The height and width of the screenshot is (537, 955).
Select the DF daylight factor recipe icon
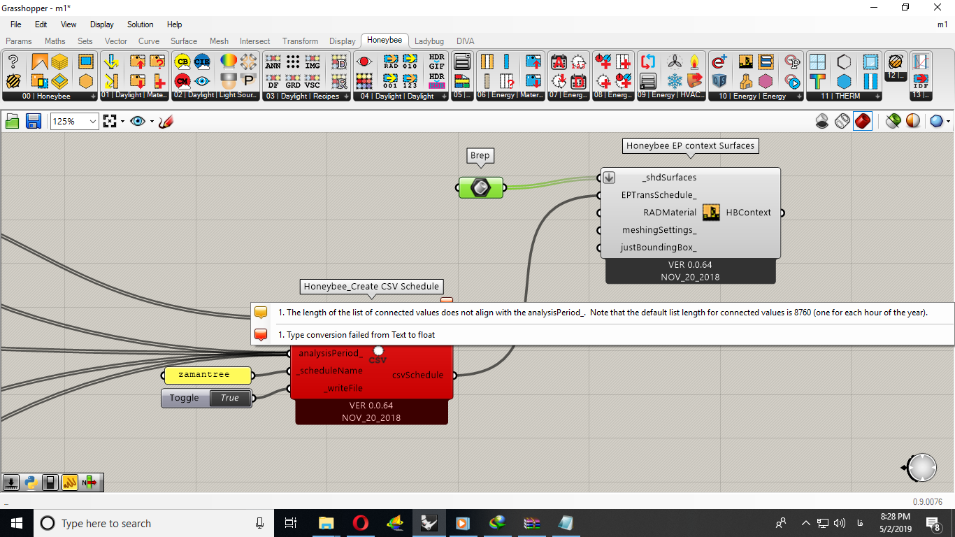click(x=273, y=80)
